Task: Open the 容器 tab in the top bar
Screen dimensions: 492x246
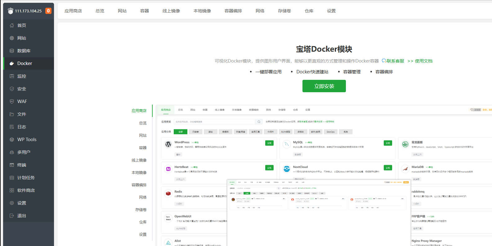Action: pos(145,11)
